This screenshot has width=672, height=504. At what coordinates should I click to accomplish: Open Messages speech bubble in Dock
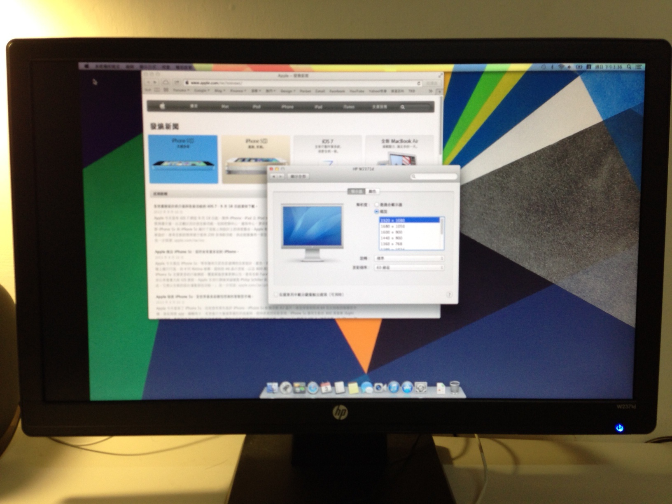(366, 387)
